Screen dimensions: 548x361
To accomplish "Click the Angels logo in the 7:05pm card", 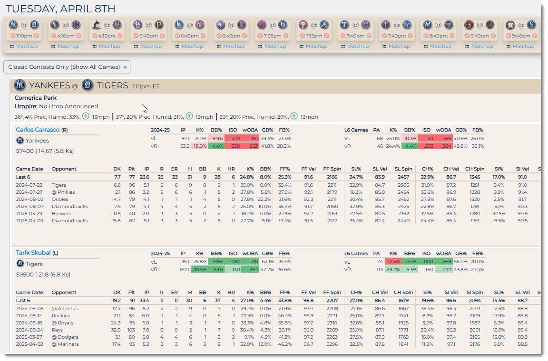I will [262, 25].
